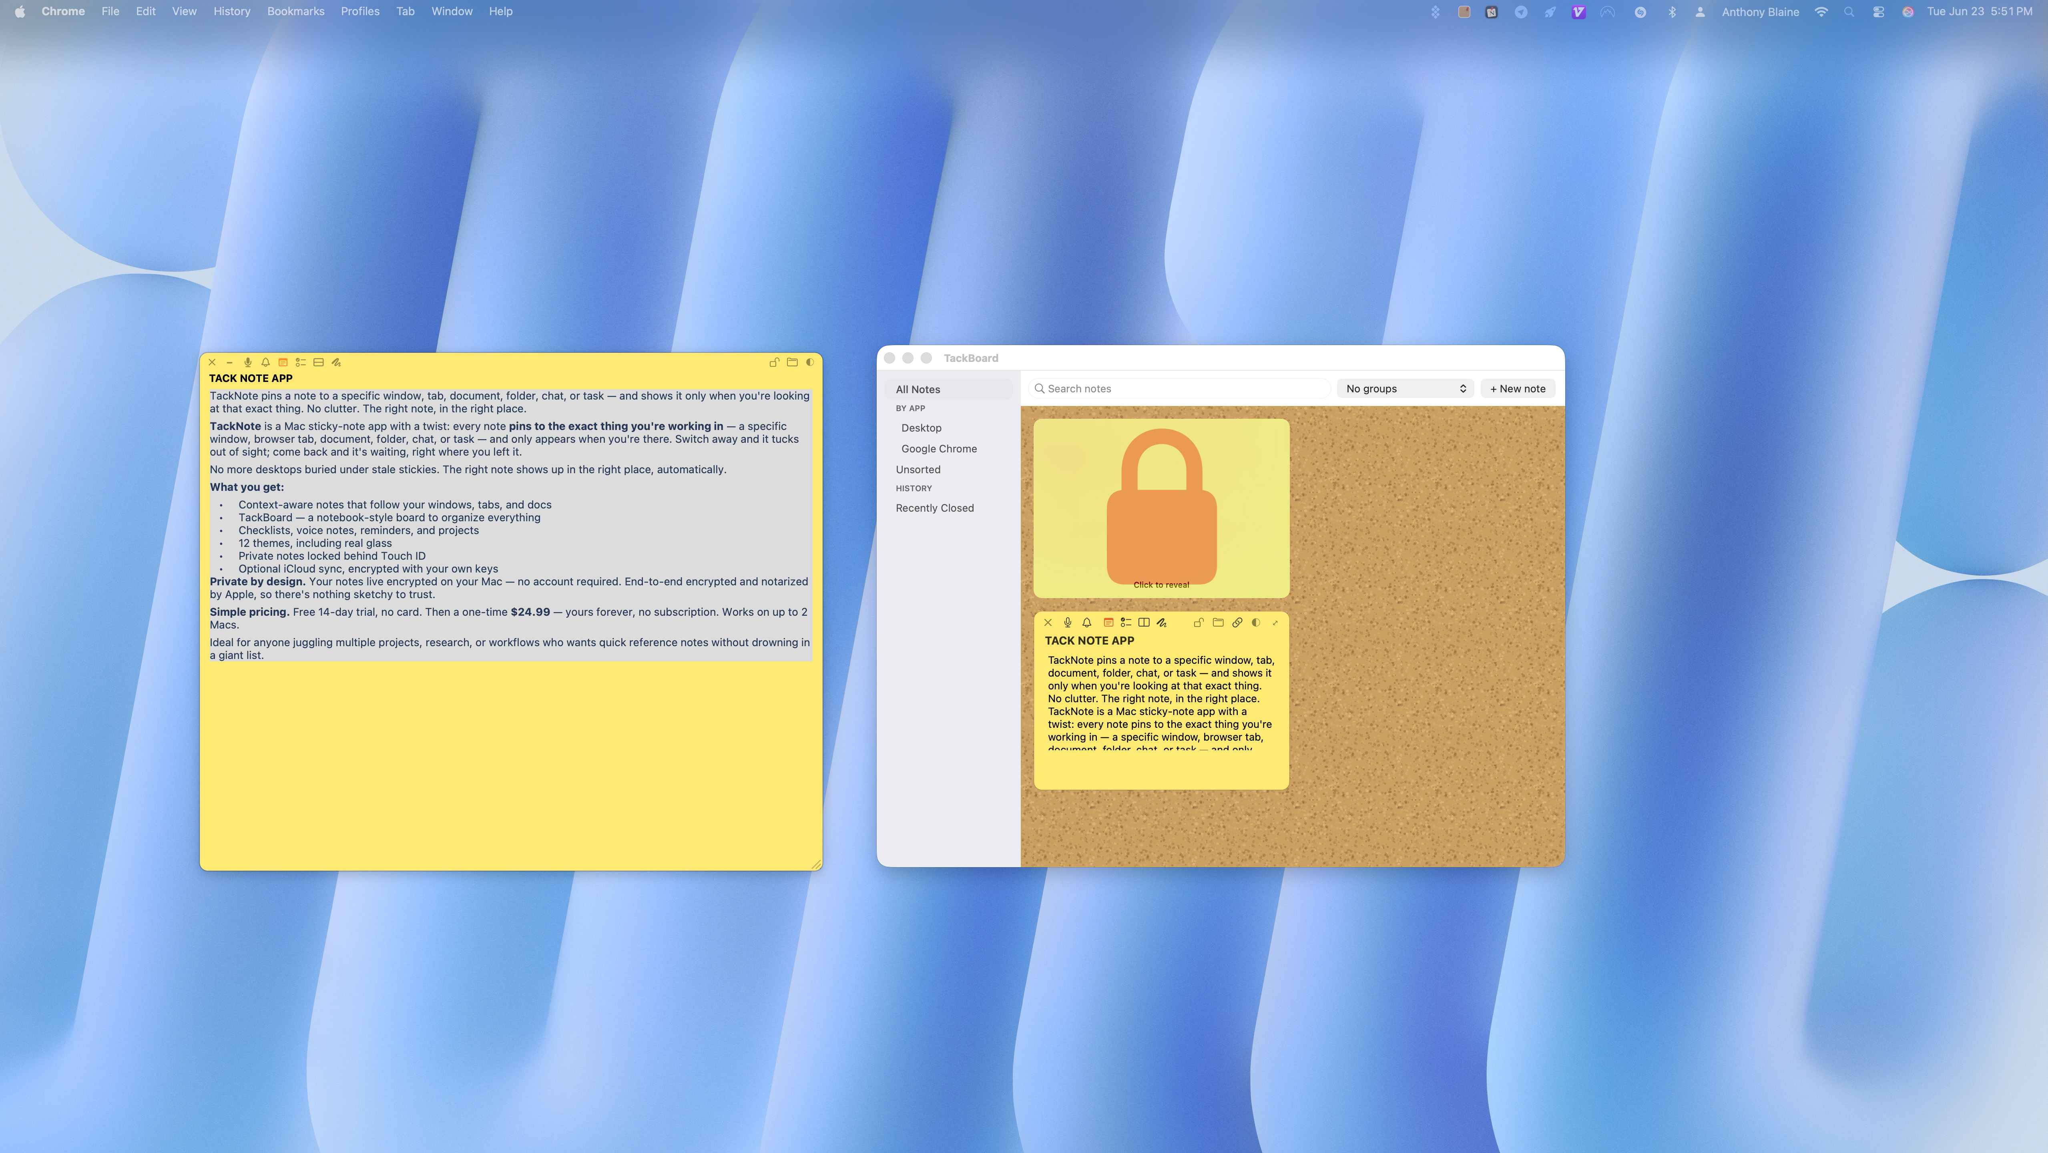Create a note with + New note

point(1518,389)
